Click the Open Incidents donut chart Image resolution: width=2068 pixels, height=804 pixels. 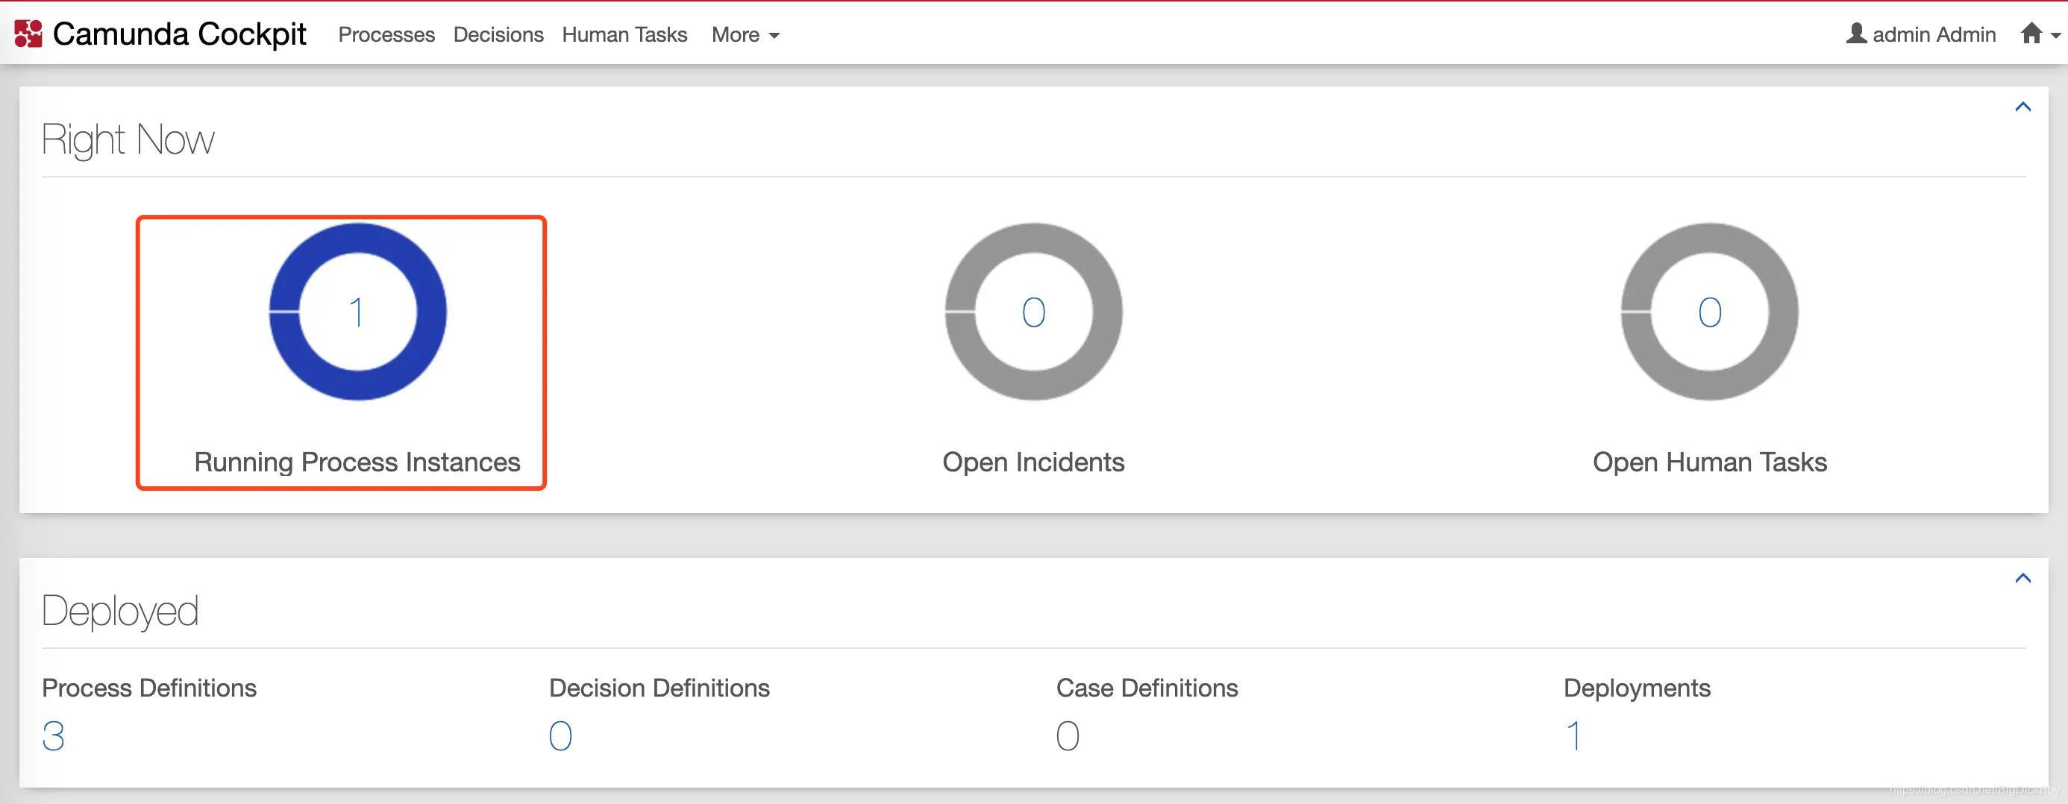(1034, 311)
